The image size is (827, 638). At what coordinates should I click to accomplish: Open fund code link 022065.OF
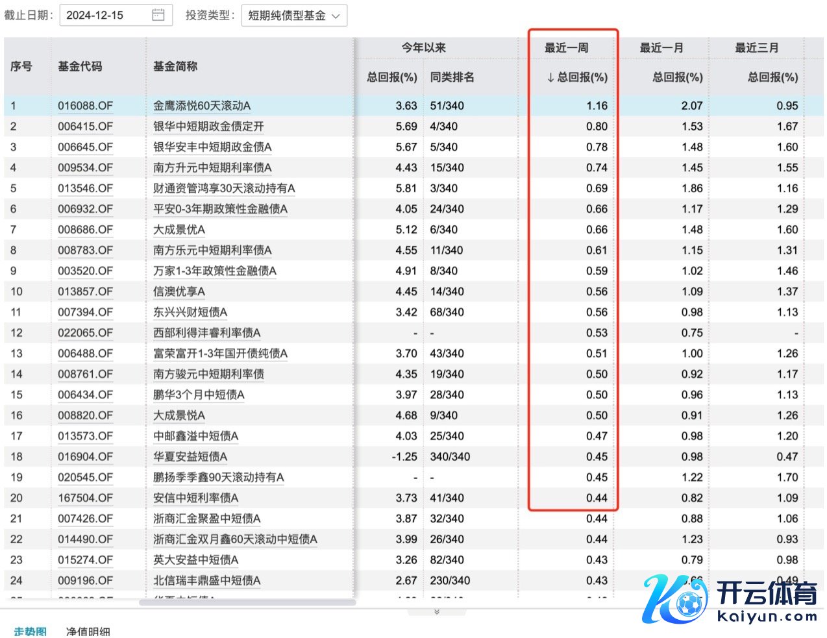tap(85, 333)
